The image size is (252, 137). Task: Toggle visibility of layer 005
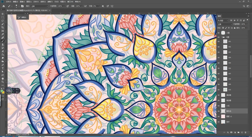pyautogui.click(x=218, y=63)
